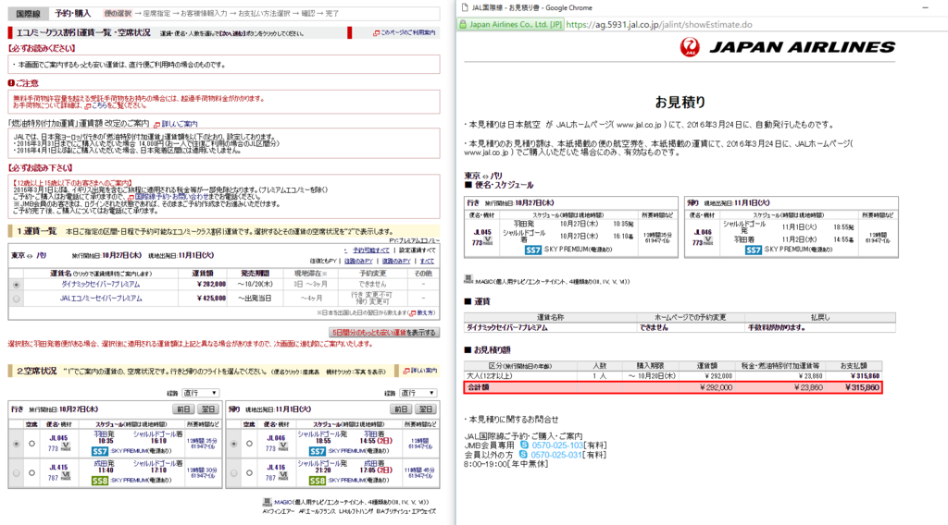Click MAGIC V icon beside 773 on JL046 row
The height and width of the screenshot is (525, 948).
tap(283, 447)
